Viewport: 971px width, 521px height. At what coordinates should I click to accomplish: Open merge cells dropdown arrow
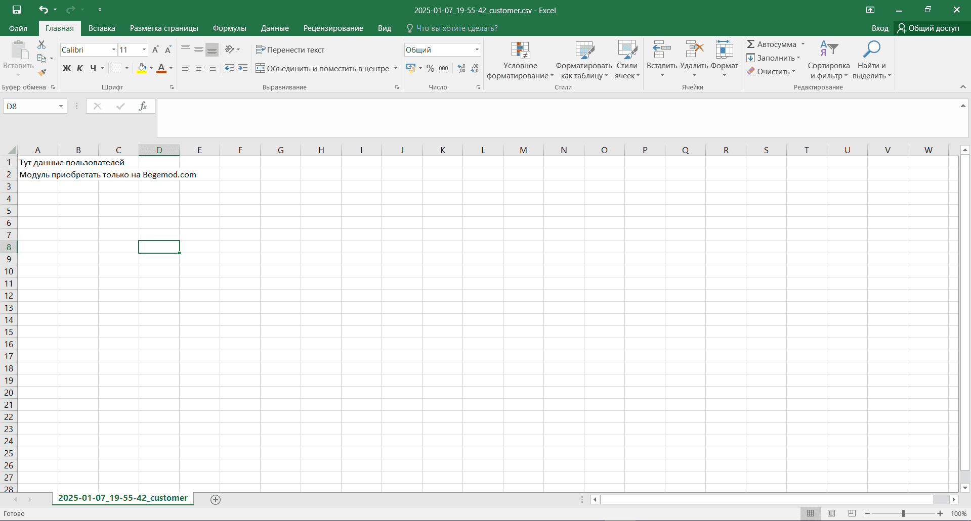tap(396, 68)
